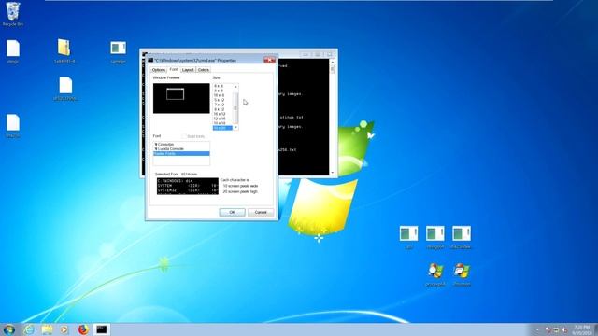Click the command prompt window's scroll-up arrow
The height and width of the screenshot is (336, 598).
tap(333, 63)
